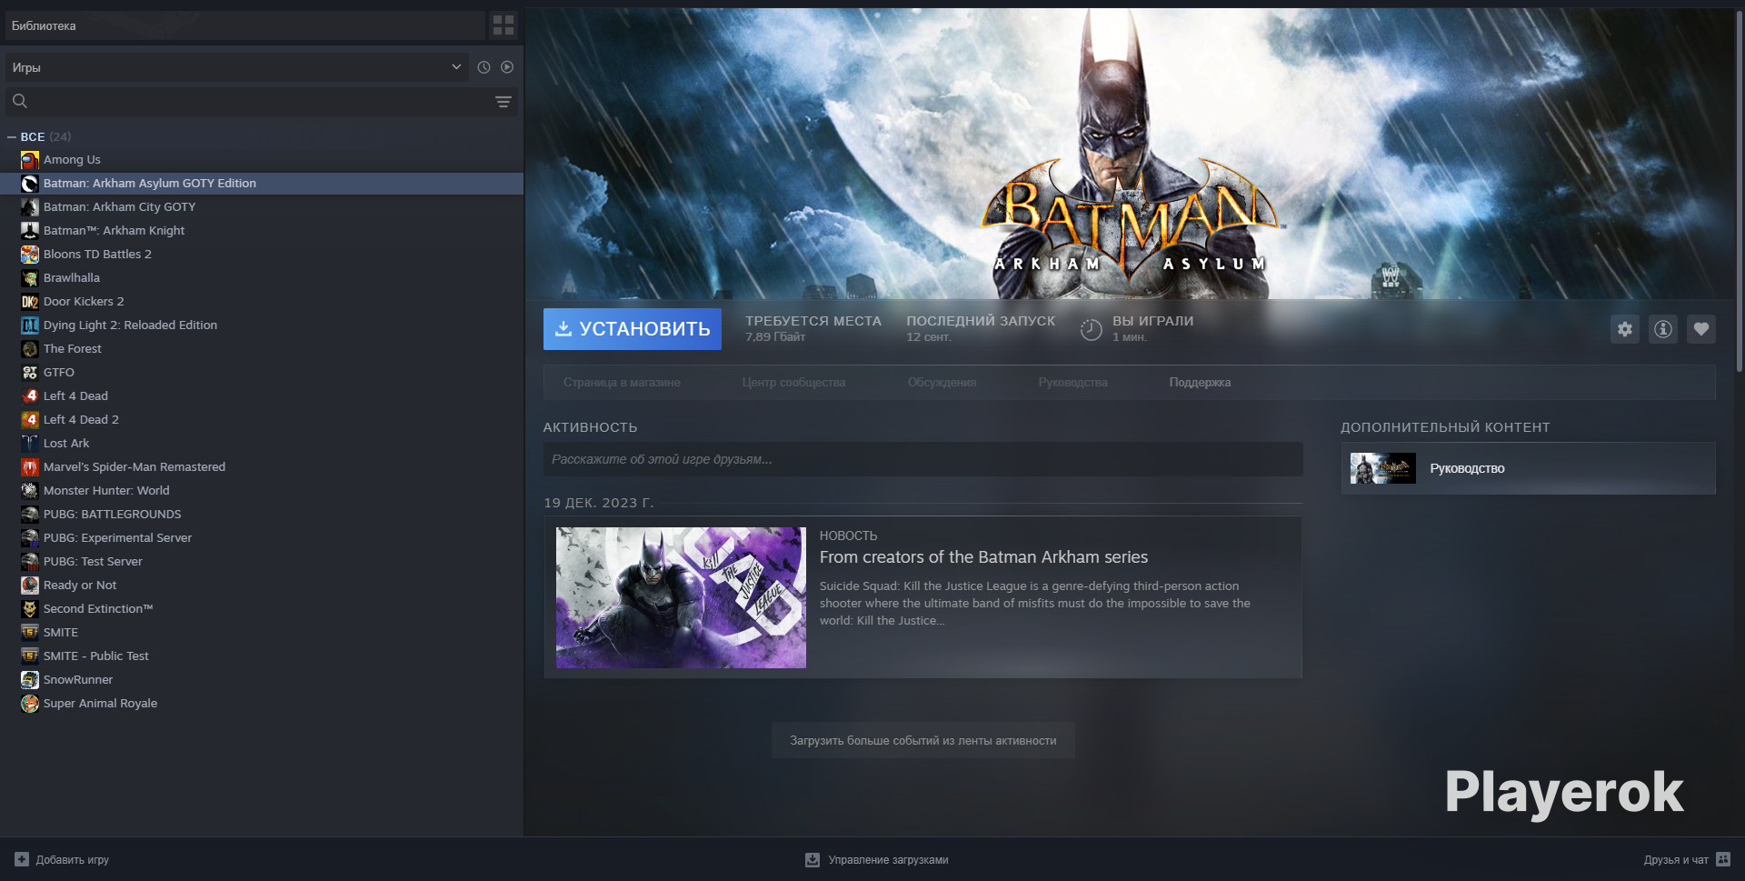Select SMITE - Public Test entry

click(95, 656)
